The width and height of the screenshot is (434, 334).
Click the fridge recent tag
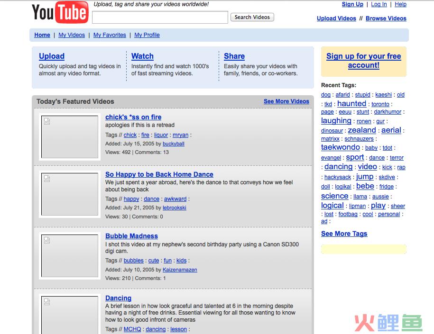[387, 187]
